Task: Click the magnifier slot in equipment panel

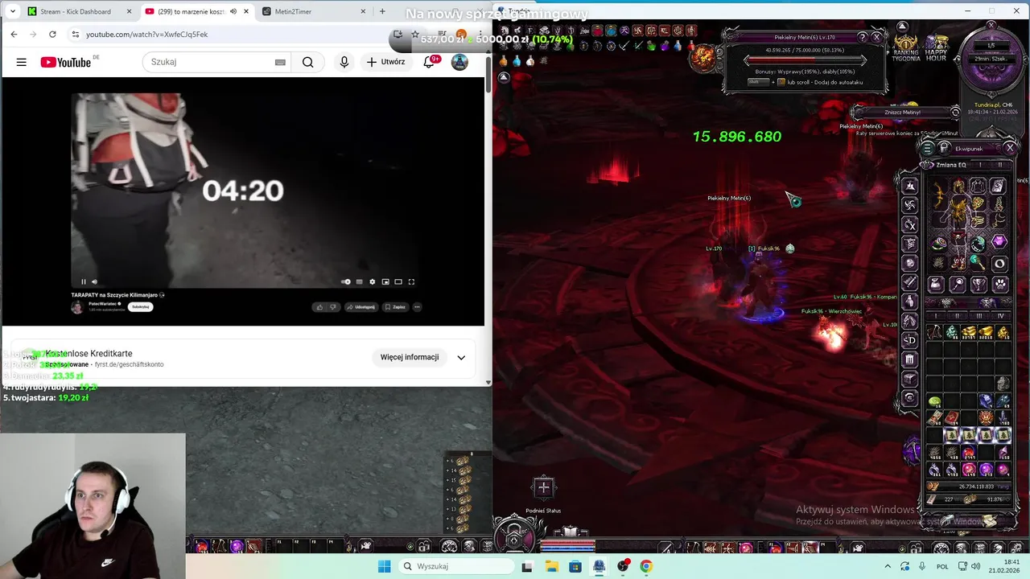Action: click(958, 283)
